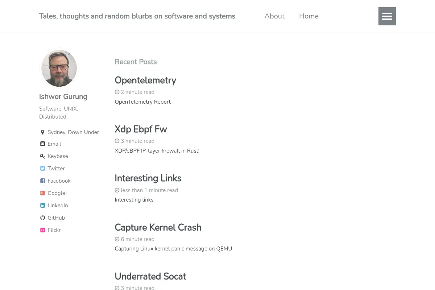Viewport: 435px width, 290px height.
Task: Click the Facebook logo icon
Action: point(42,181)
